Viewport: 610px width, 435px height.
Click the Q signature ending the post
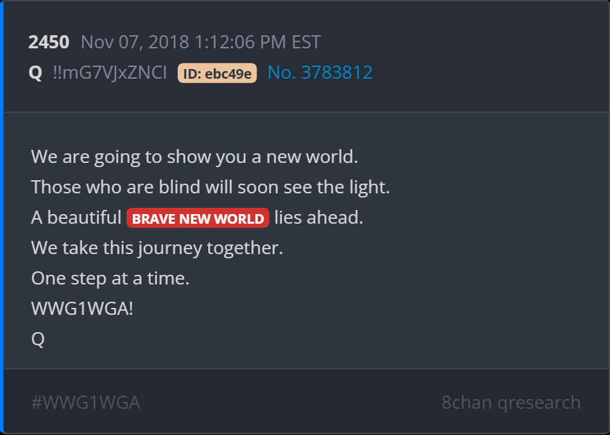point(38,339)
